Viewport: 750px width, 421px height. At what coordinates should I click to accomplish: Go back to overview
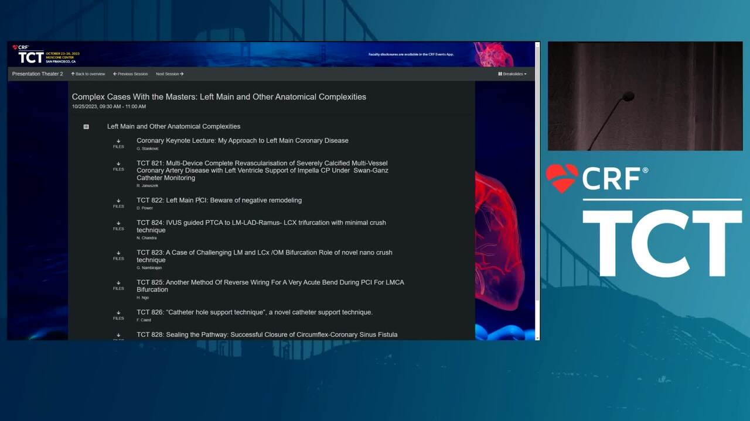pos(88,74)
